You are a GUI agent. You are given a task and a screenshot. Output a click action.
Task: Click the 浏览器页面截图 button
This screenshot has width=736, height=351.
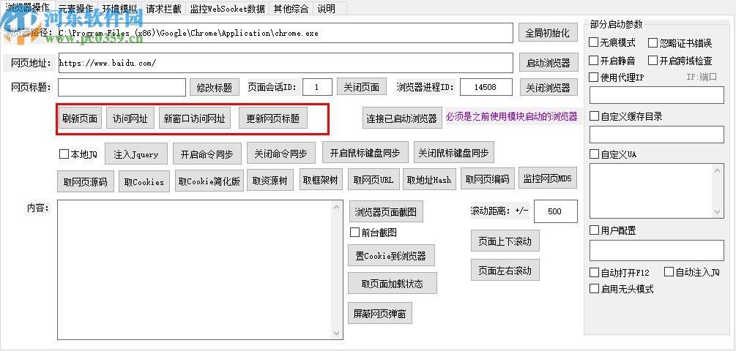(x=386, y=212)
